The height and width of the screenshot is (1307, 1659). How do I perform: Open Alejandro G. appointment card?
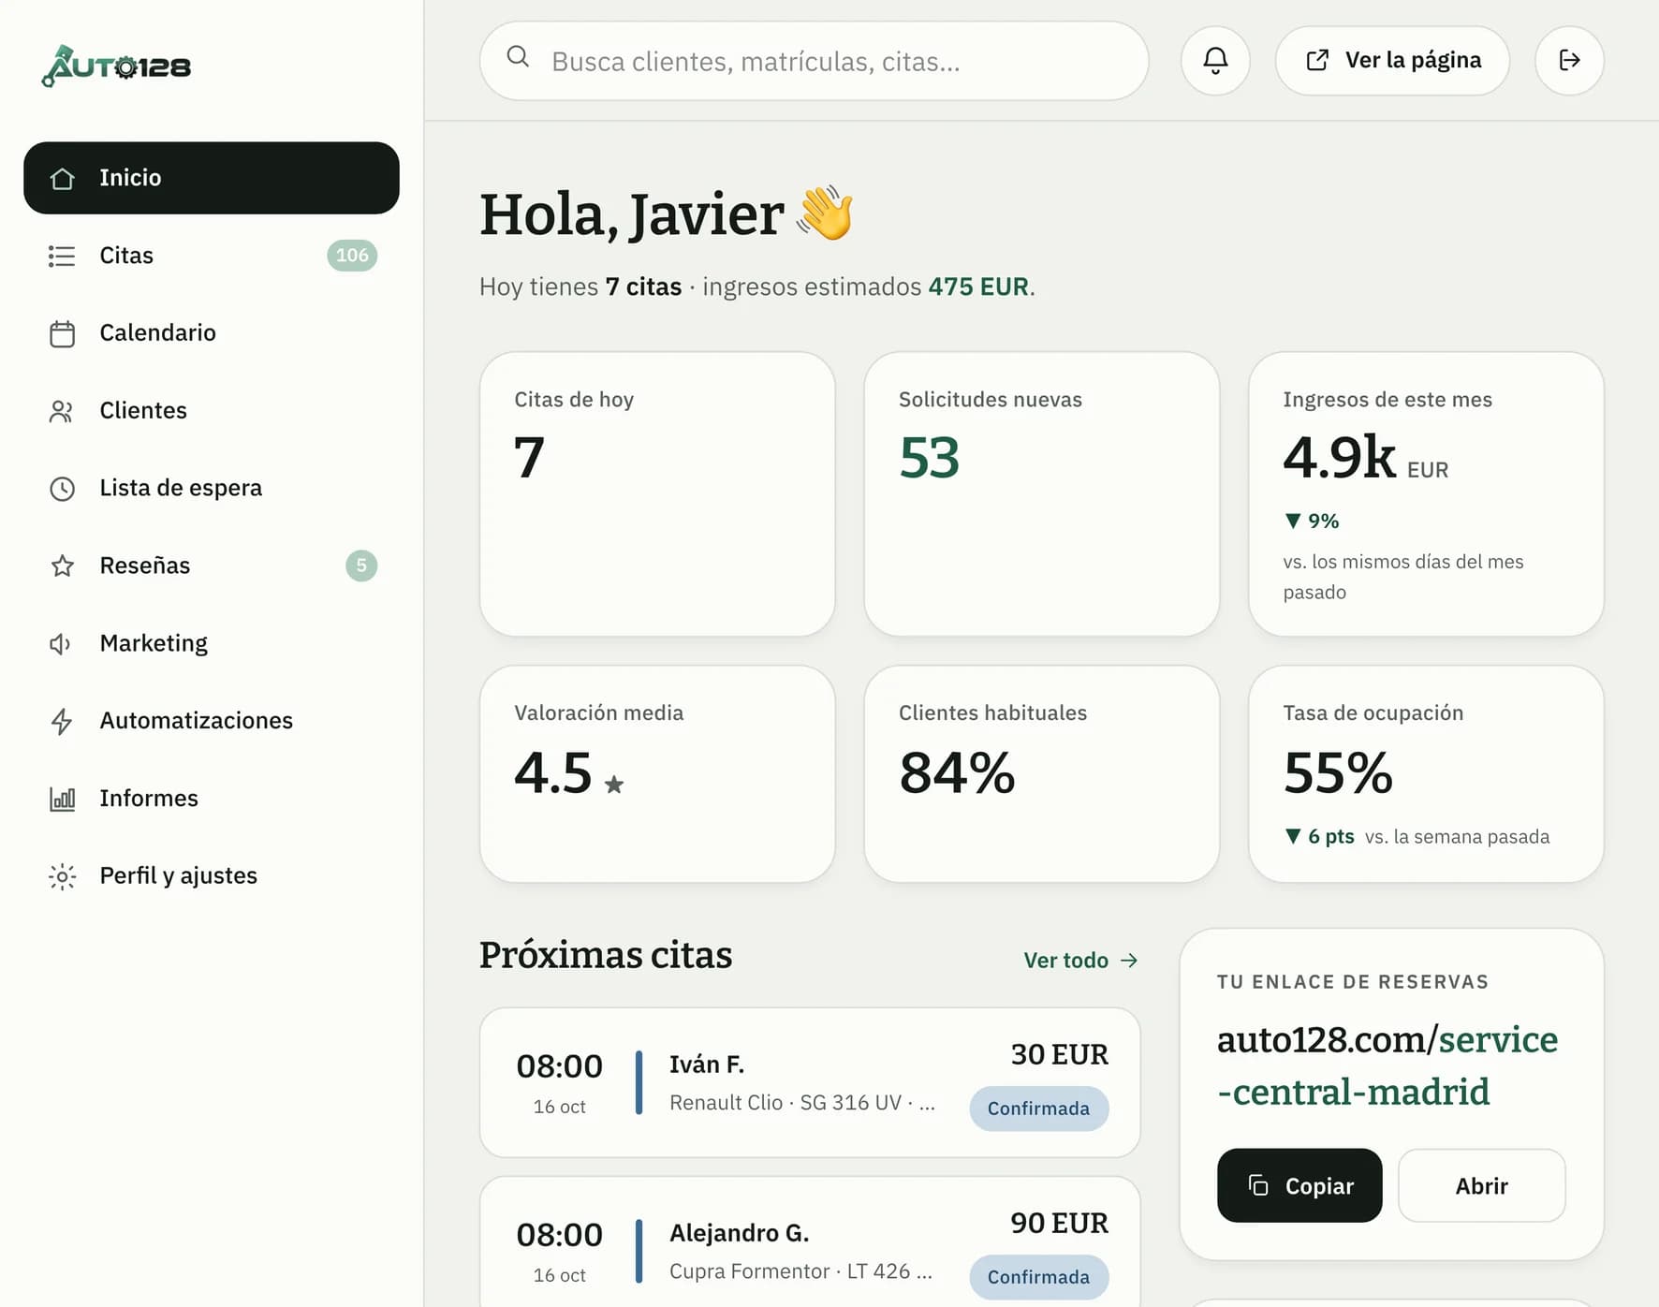click(x=810, y=1241)
